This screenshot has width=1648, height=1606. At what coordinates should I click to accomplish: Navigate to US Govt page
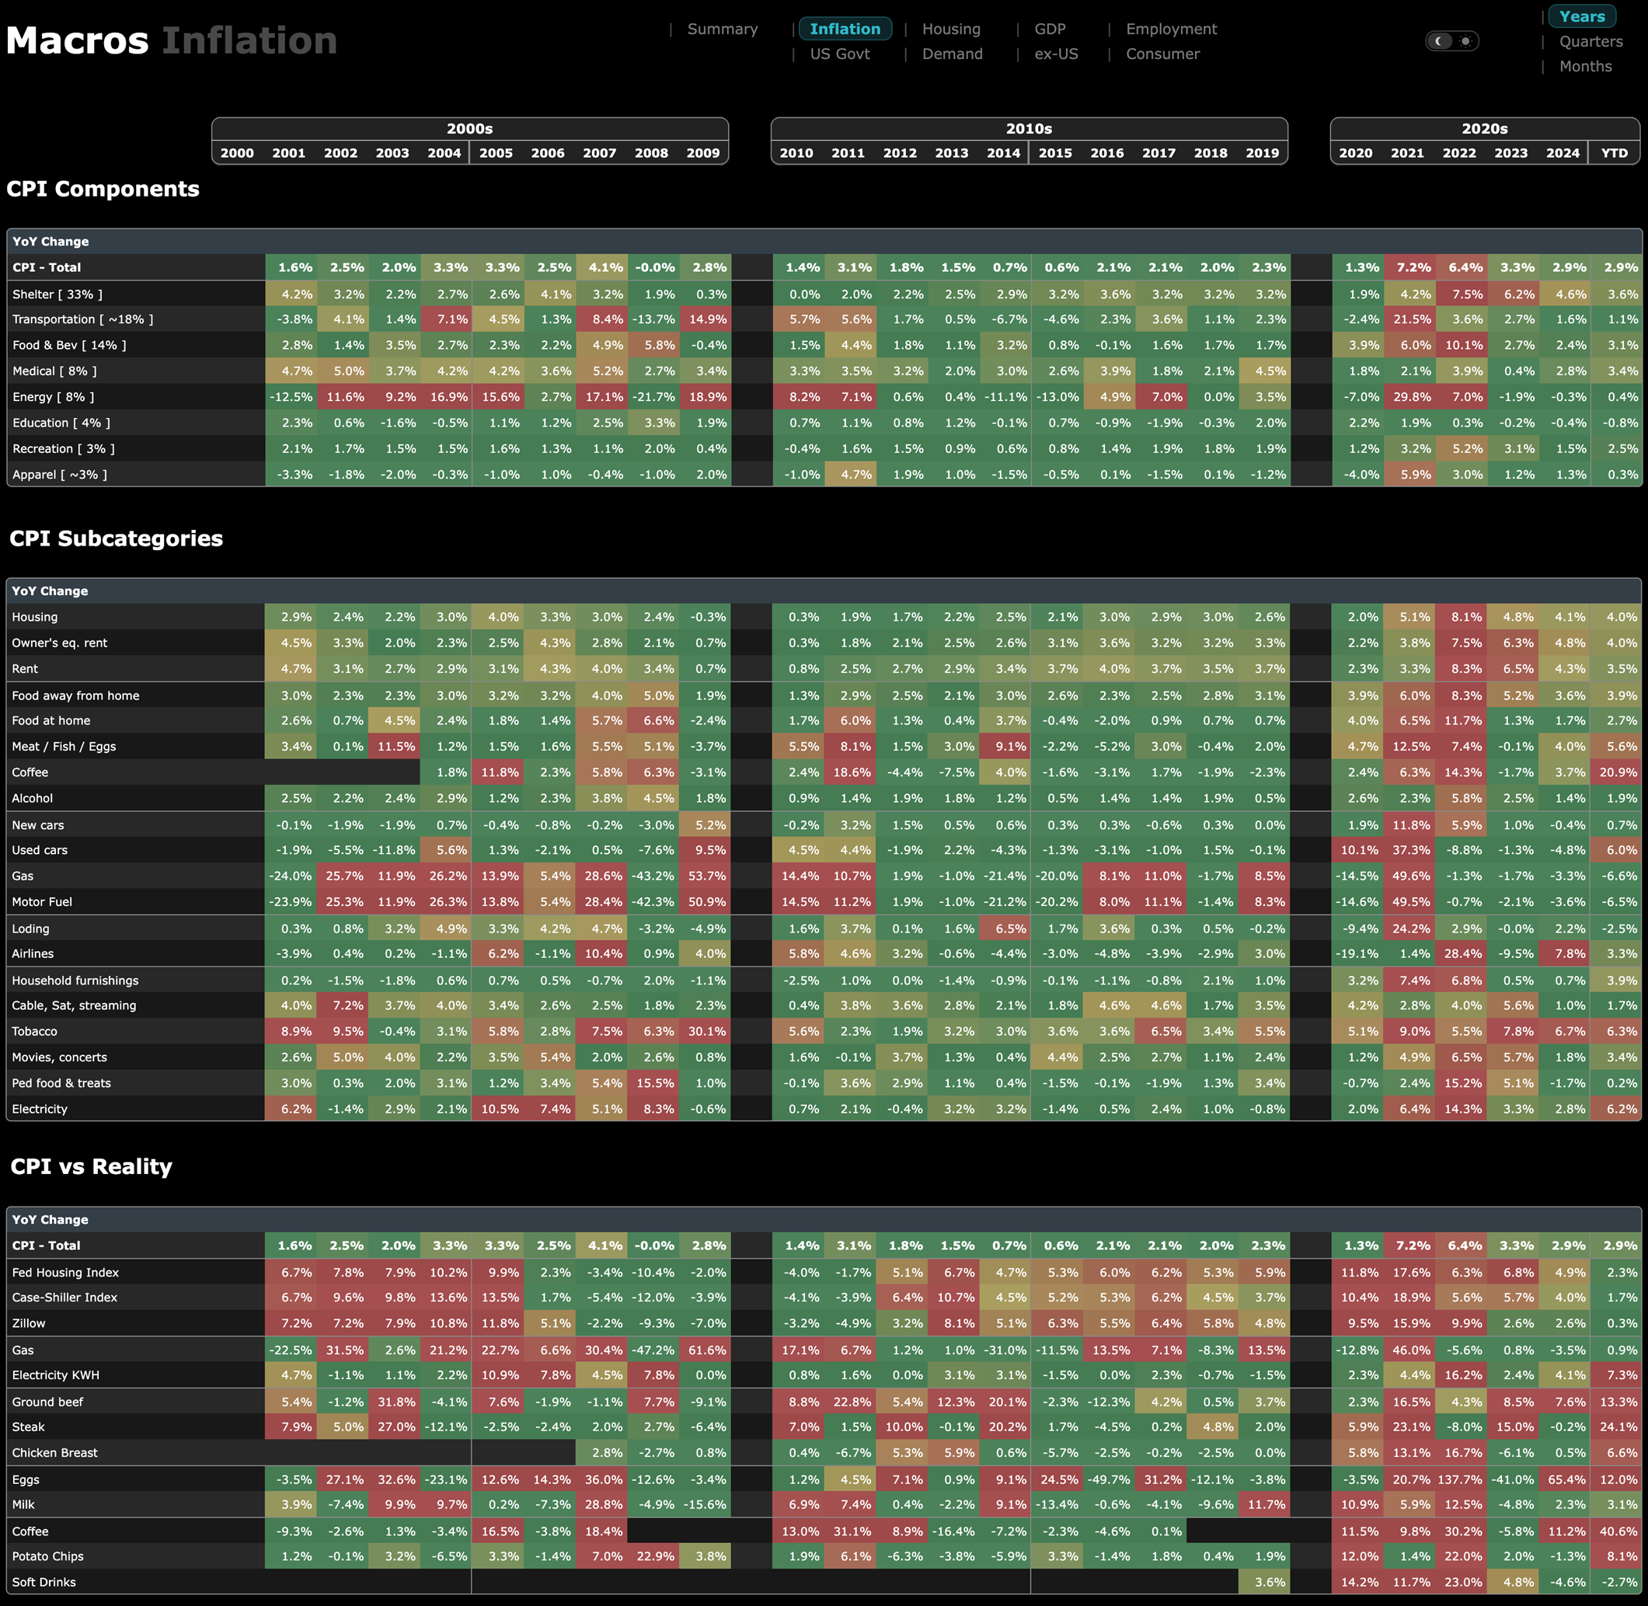click(839, 54)
